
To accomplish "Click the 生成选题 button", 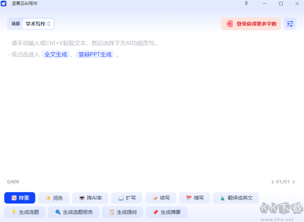I will (x=25, y=212).
